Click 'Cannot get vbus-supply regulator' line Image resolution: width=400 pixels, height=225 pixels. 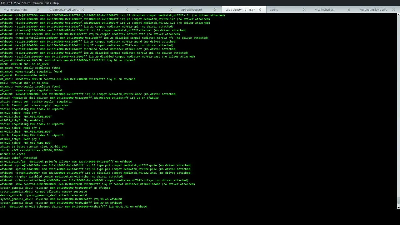coord(34,105)
